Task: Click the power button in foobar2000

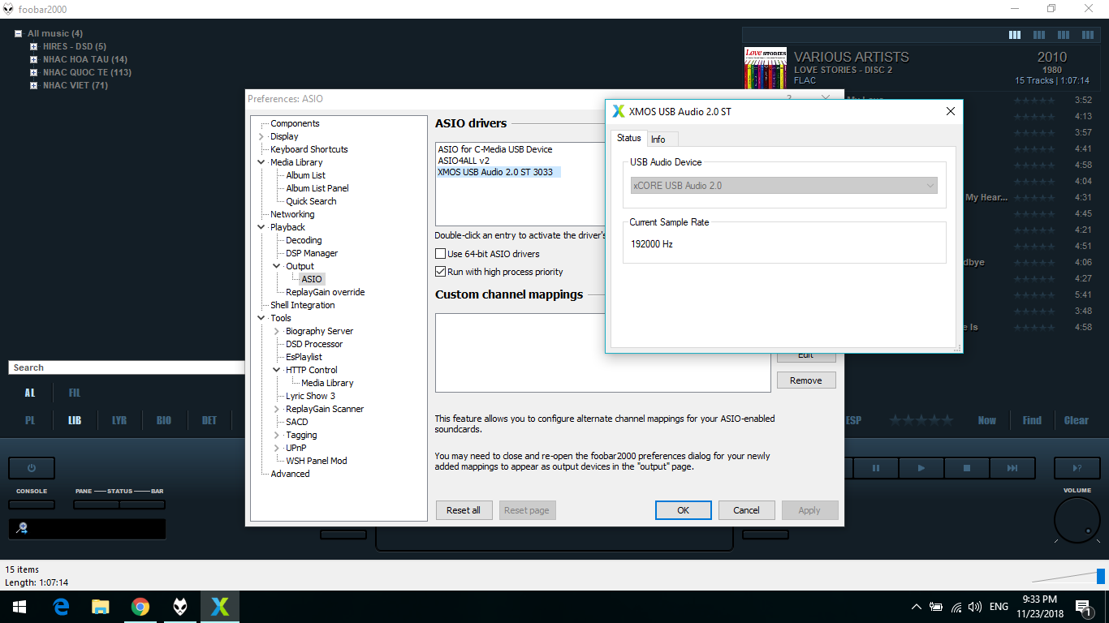Action: tap(32, 468)
